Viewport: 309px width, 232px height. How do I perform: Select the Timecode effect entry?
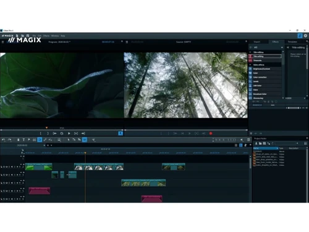(265, 61)
